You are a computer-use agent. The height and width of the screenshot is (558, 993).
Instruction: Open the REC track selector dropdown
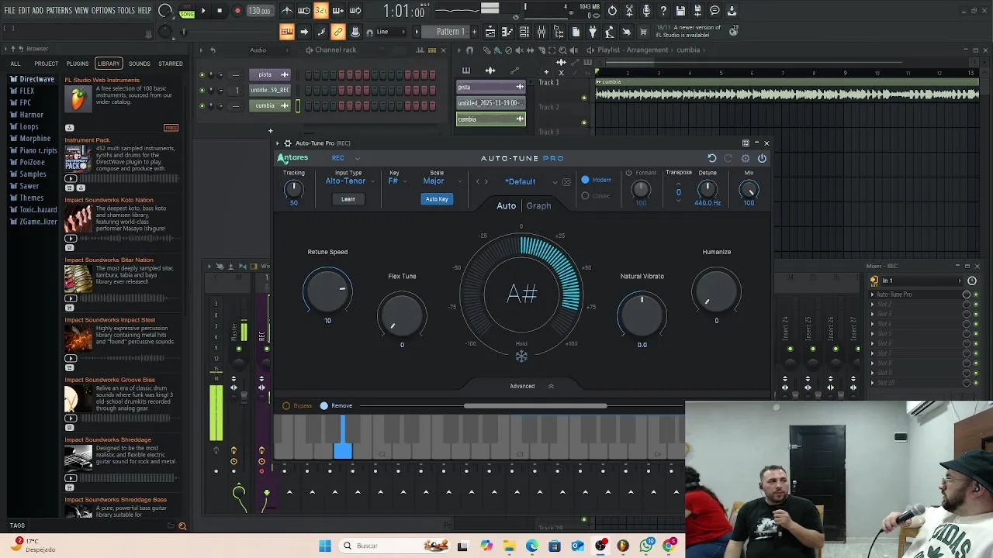pos(346,158)
